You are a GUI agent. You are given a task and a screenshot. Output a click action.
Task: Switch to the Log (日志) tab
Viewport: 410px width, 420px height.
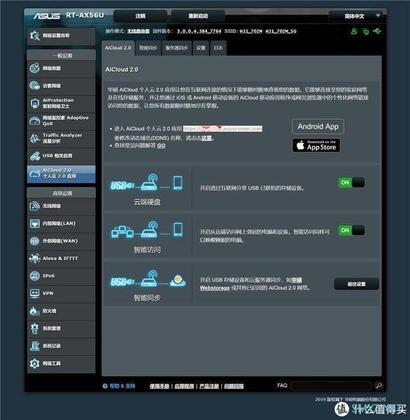coord(218,48)
